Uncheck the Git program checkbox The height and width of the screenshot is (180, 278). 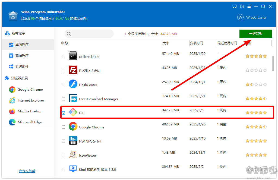pos(63,112)
